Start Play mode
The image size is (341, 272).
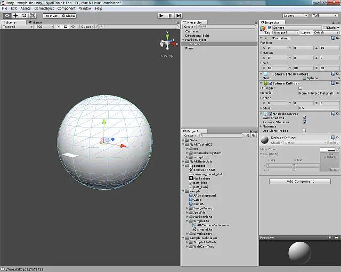pyautogui.click(x=161, y=15)
